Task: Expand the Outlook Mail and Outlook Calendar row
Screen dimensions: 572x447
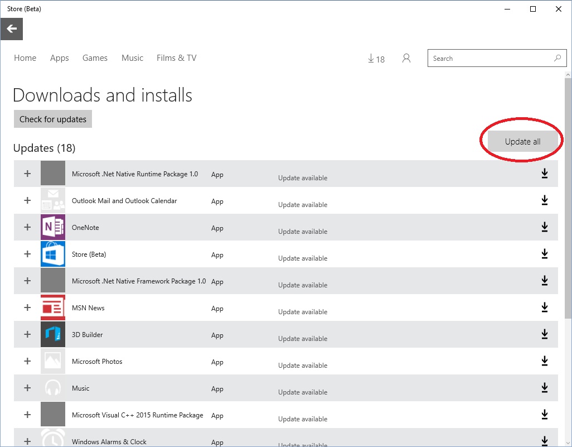Action: (x=27, y=200)
